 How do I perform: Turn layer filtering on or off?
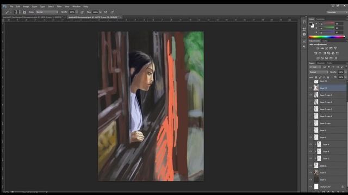pyautogui.click(x=346, y=67)
